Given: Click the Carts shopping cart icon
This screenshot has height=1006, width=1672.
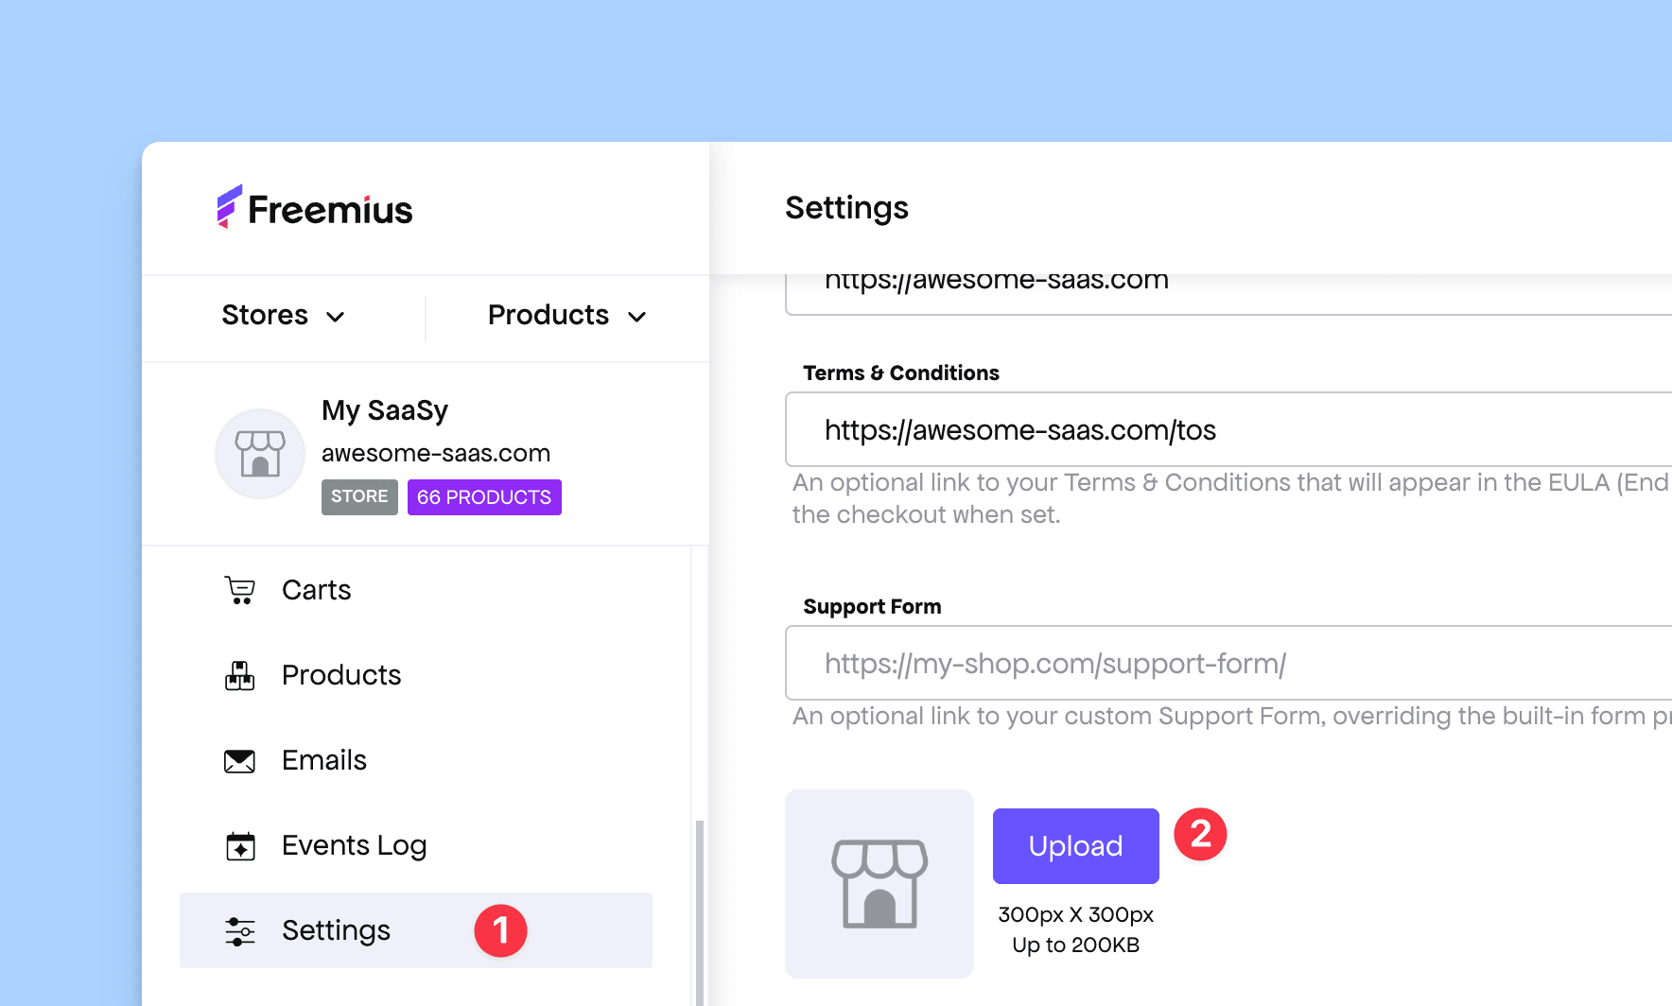Looking at the screenshot, I should coord(240,590).
